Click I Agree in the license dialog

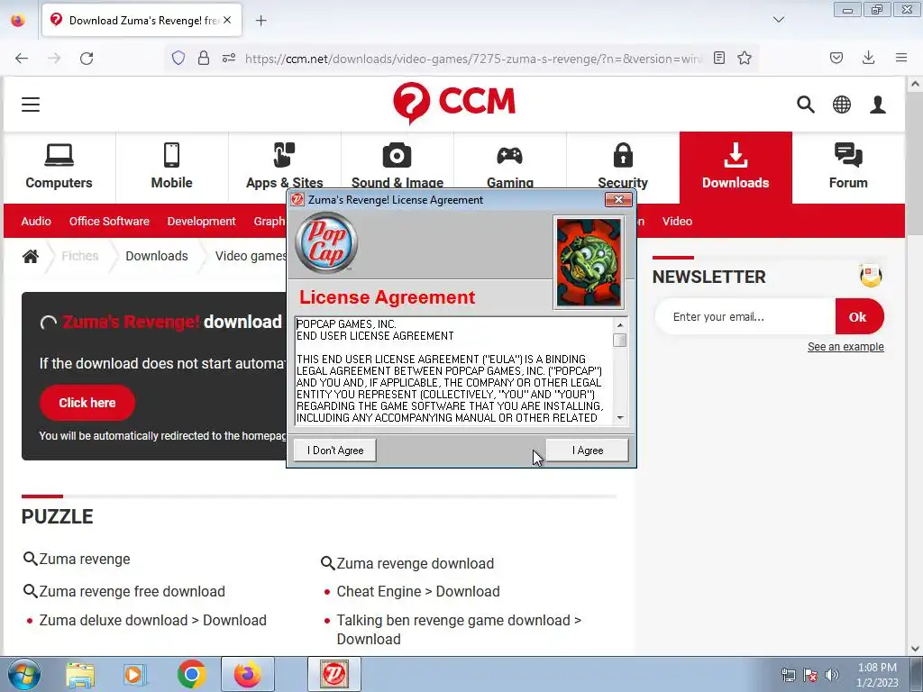coord(588,451)
